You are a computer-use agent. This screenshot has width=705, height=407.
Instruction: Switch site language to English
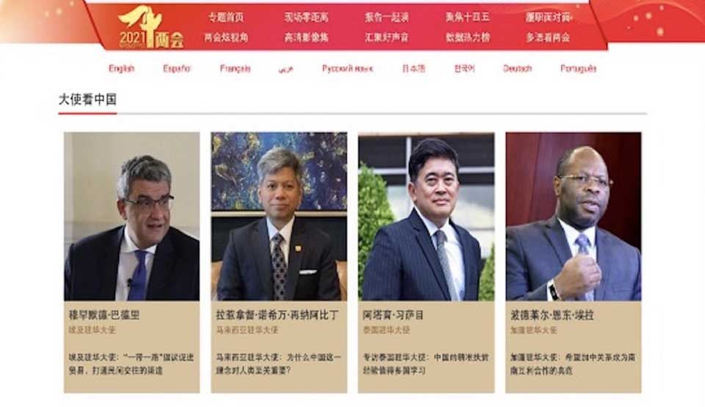point(121,69)
